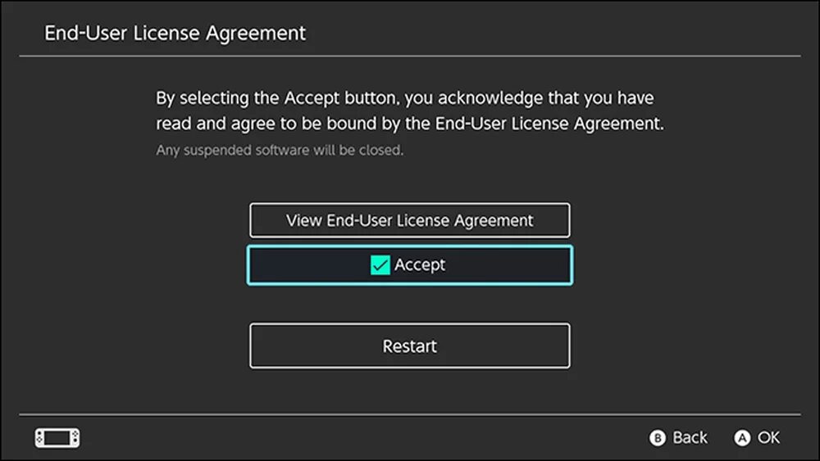The height and width of the screenshot is (461, 820).
Task: Click the suspended software warning note
Action: (x=280, y=151)
